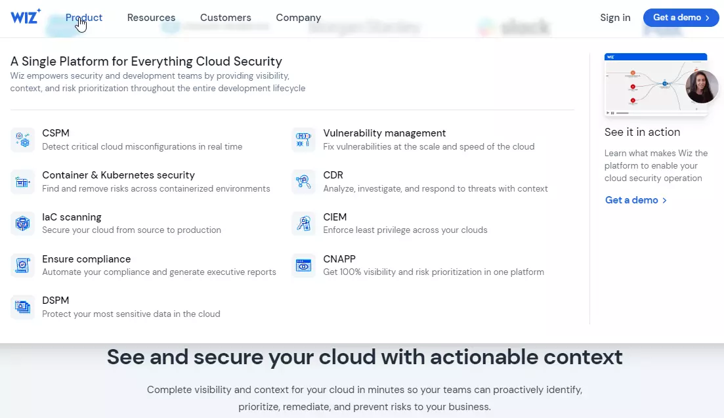The width and height of the screenshot is (724, 418).
Task: Click the CIEM least privilege icon
Action: click(x=304, y=223)
